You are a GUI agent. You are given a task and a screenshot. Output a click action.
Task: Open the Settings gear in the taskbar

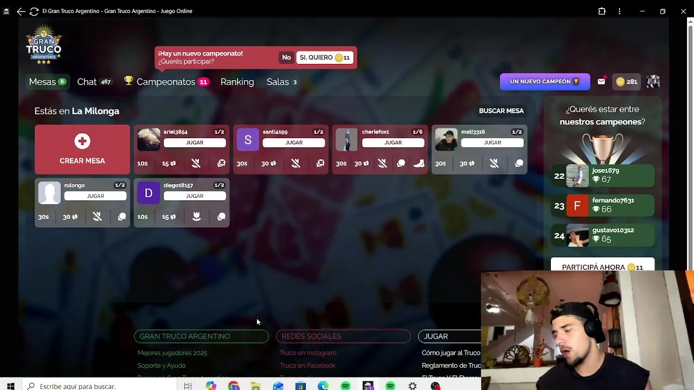[x=413, y=386]
